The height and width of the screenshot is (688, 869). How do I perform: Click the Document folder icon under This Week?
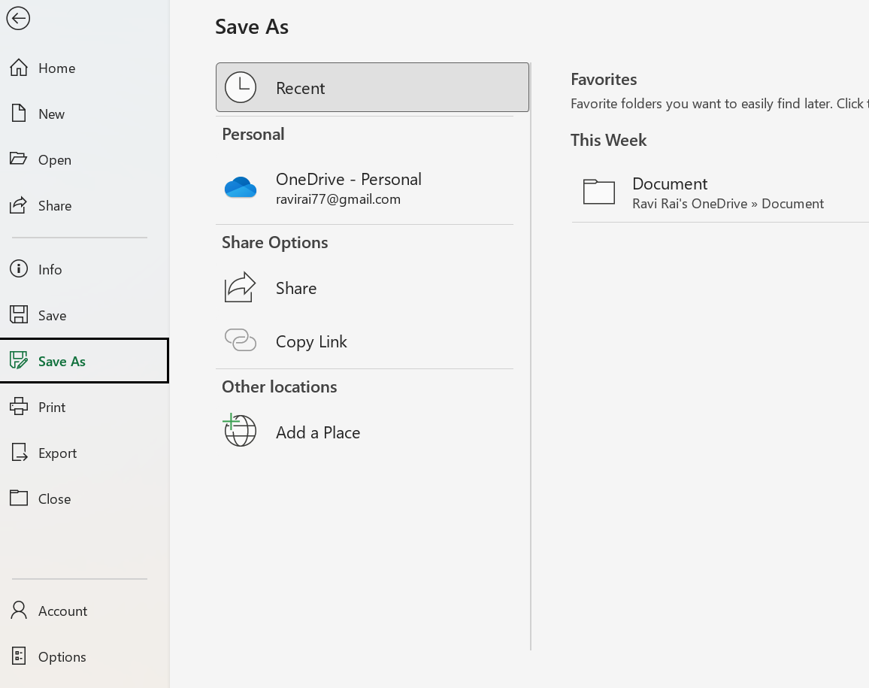(x=599, y=192)
